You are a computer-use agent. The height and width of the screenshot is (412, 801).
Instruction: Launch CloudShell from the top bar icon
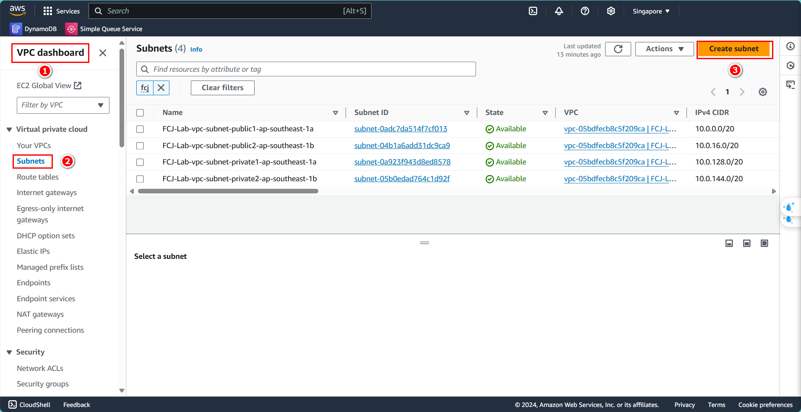tap(533, 11)
